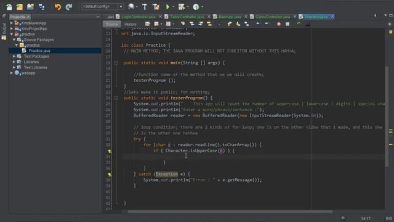Toggle Highlight Search in editor toolbar
394x222 pixels.
(209, 24)
